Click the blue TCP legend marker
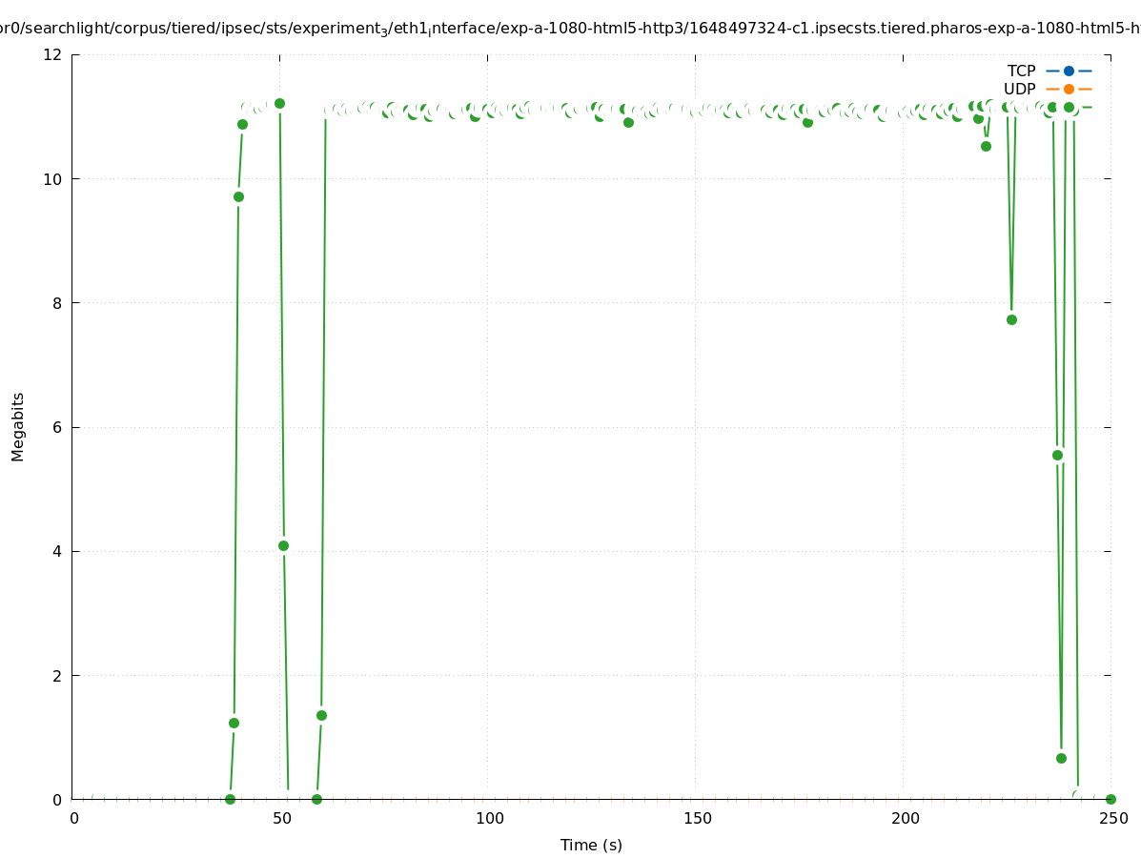This screenshot has width=1141, height=858. 1069,71
